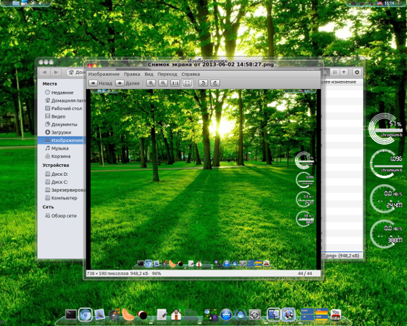Click the 738 × 590 пикселов status text
The height and width of the screenshot is (326, 407).
coord(108,274)
